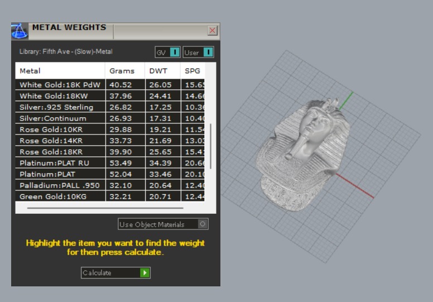433x302 pixels.
Task: Sort by the SPG column header
Action: pos(193,71)
